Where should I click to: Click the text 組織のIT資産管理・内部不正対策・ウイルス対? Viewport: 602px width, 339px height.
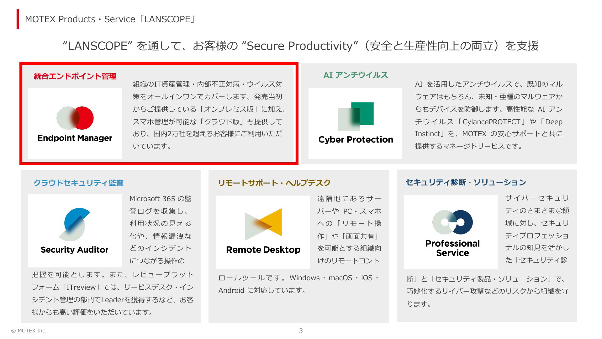[208, 84]
